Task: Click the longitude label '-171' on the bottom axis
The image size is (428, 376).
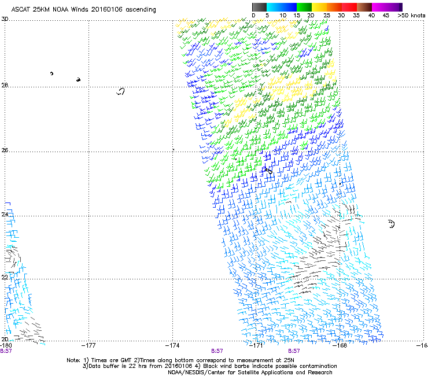Action: click(x=256, y=345)
